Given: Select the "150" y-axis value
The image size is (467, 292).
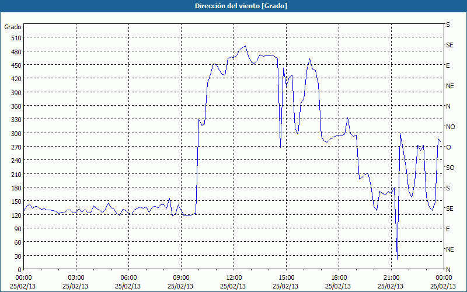Looking at the screenshot, I should pyautogui.click(x=16, y=201).
